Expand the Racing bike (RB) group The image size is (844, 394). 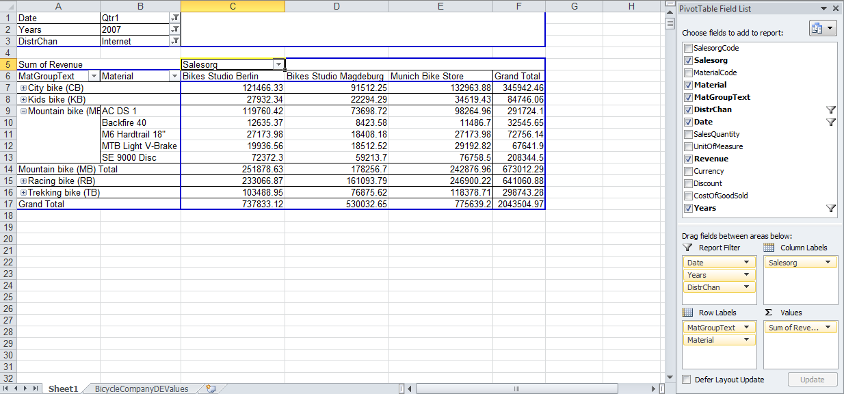23,181
